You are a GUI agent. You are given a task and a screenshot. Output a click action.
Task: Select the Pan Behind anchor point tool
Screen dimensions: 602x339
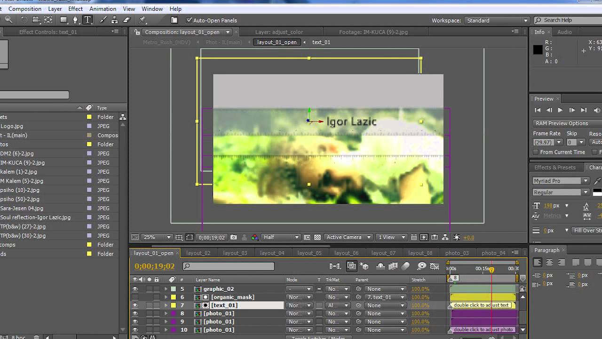click(48, 20)
